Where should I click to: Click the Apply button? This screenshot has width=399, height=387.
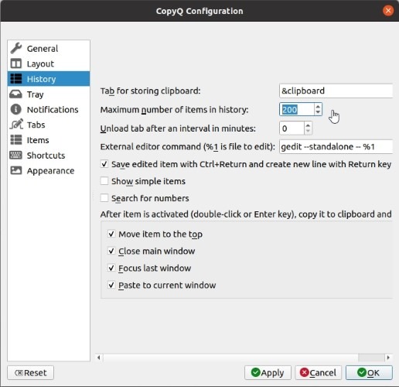click(268, 372)
